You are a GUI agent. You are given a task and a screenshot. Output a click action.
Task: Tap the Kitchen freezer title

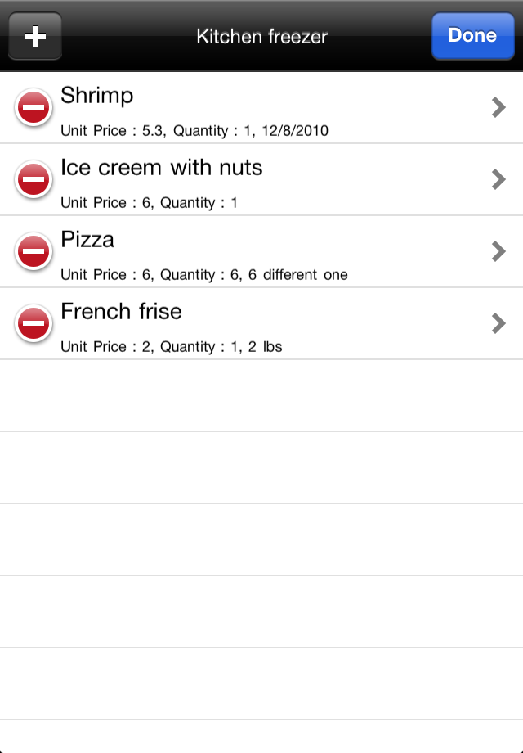pyautogui.click(x=261, y=37)
